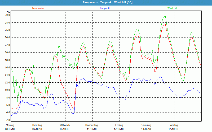
Task: Select the Donnerstag day label
Action: tap(92, 125)
